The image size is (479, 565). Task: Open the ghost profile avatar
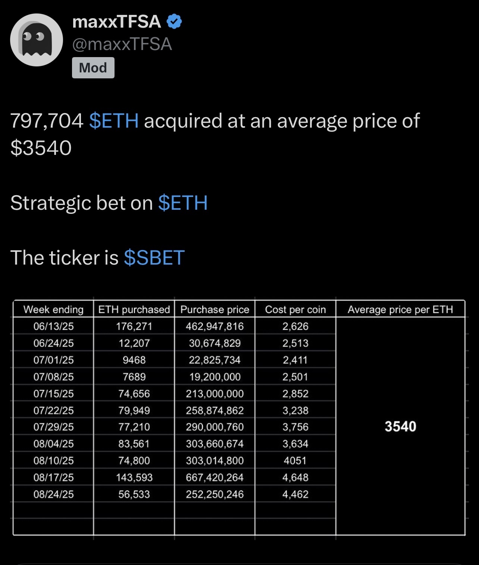pyautogui.click(x=37, y=40)
